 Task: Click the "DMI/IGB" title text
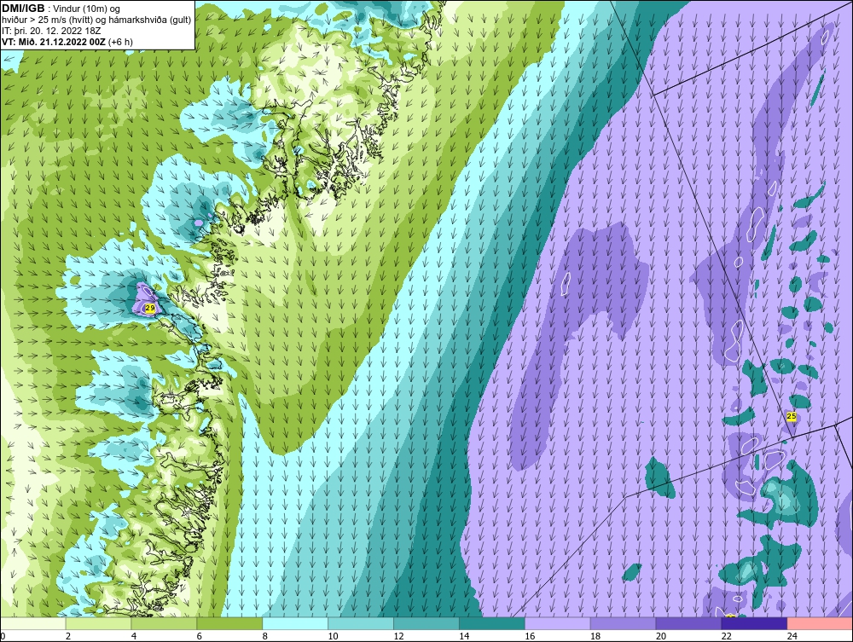[23, 9]
